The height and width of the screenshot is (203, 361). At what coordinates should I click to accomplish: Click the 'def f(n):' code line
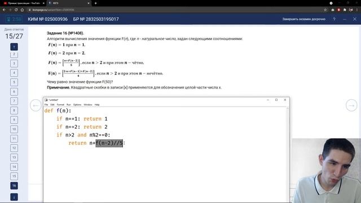(x=58, y=111)
